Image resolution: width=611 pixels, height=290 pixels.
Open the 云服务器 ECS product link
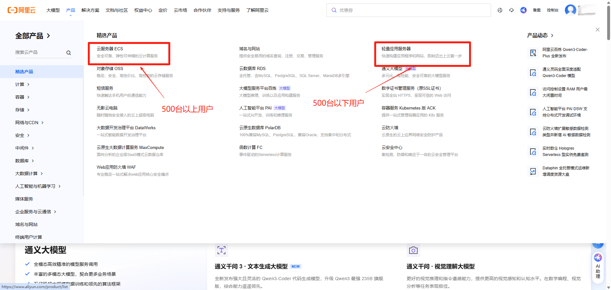(x=110, y=49)
